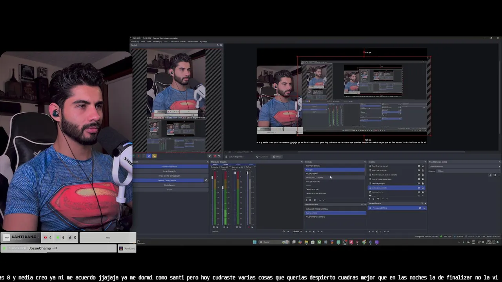Click third mixer channel volume slider handle
Viewport: 502px width, 282px height.
(235, 173)
